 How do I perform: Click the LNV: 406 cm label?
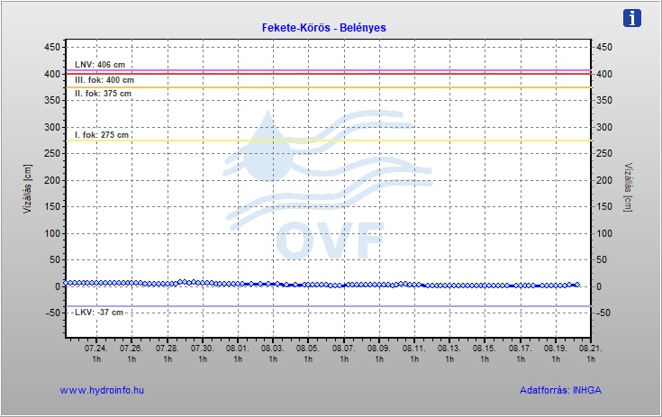tap(100, 65)
